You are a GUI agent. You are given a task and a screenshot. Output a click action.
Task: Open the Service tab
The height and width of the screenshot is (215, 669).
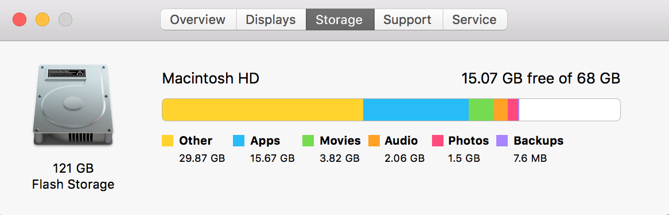(x=474, y=19)
